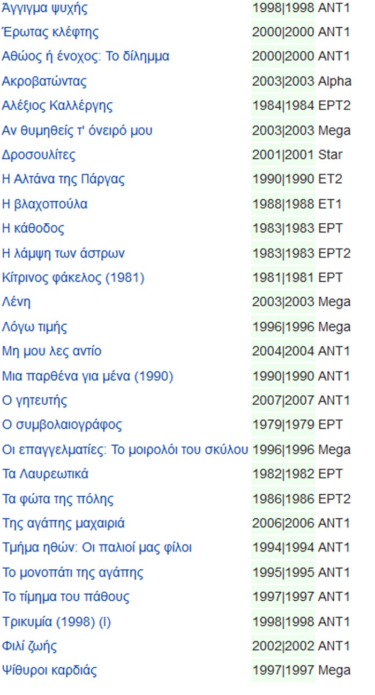Open the Αλέξιος Καλλέργης article

click(x=57, y=105)
